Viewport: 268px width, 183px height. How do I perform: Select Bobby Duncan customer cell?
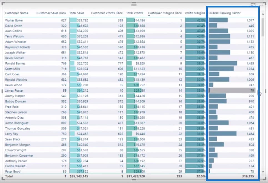tap(15, 101)
